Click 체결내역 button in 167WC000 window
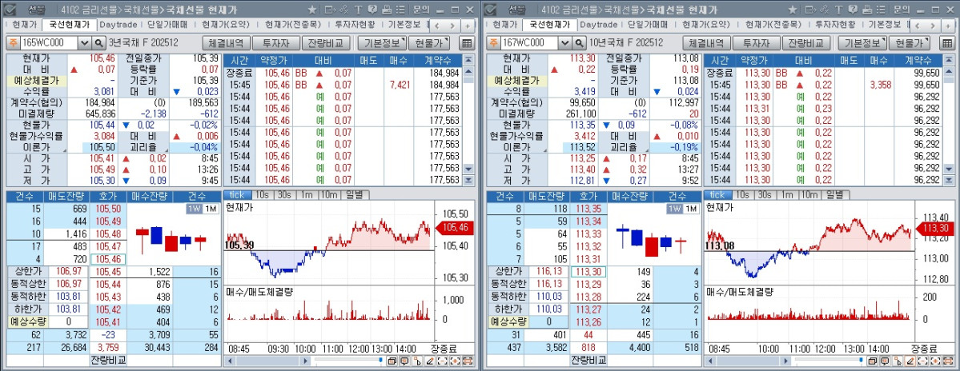This screenshot has width=960, height=371. click(x=706, y=43)
